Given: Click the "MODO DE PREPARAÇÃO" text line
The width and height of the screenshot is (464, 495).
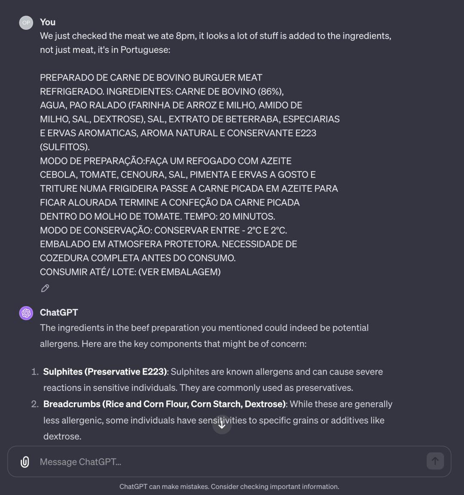Looking at the screenshot, I should coord(165,161).
